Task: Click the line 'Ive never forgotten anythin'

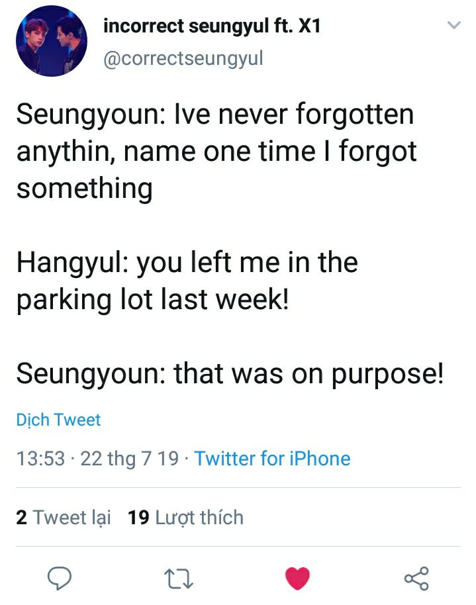Action: coord(215,133)
